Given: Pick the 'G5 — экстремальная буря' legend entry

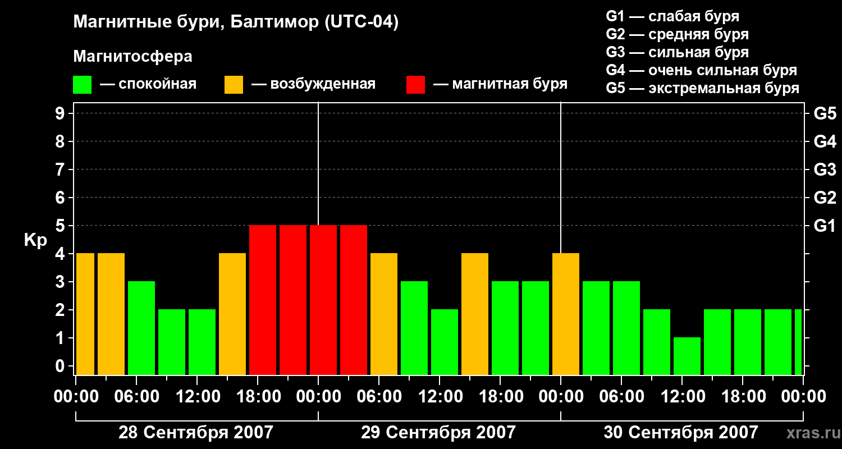Looking at the screenshot, I should (702, 88).
